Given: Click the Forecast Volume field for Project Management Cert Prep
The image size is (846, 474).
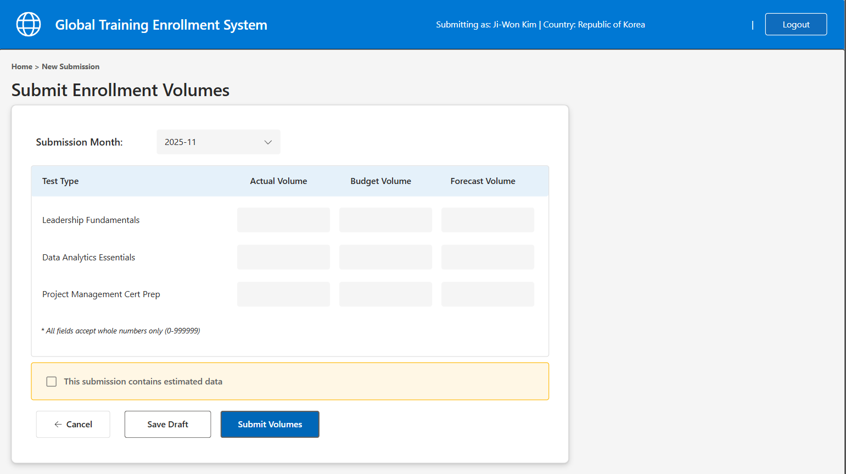Looking at the screenshot, I should pos(488,294).
